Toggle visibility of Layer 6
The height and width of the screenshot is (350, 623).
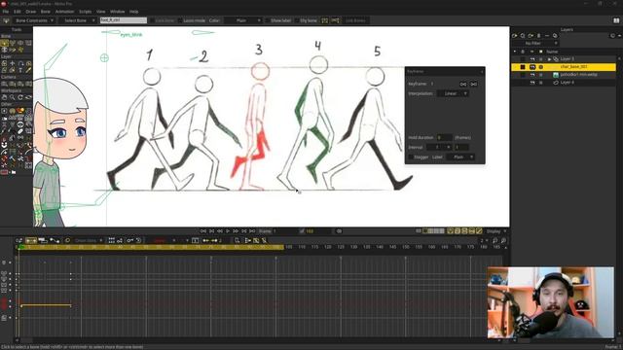[x=532, y=82]
